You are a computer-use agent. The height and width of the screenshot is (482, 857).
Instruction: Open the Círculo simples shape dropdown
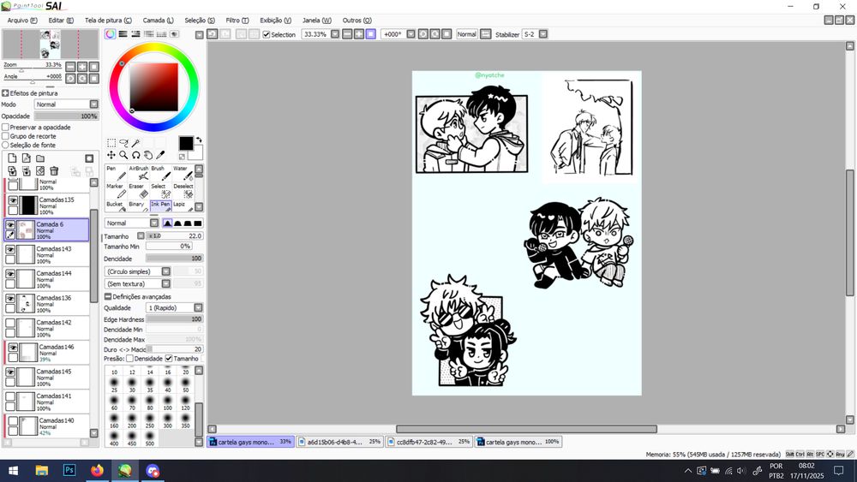pos(165,272)
